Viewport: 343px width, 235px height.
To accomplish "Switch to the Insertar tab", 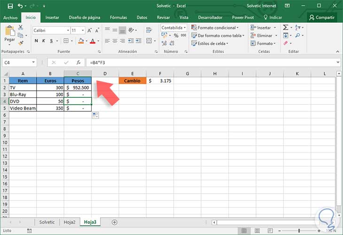I will [52, 17].
